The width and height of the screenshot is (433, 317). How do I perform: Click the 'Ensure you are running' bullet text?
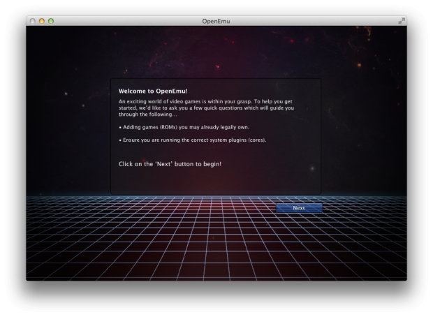pos(193,140)
